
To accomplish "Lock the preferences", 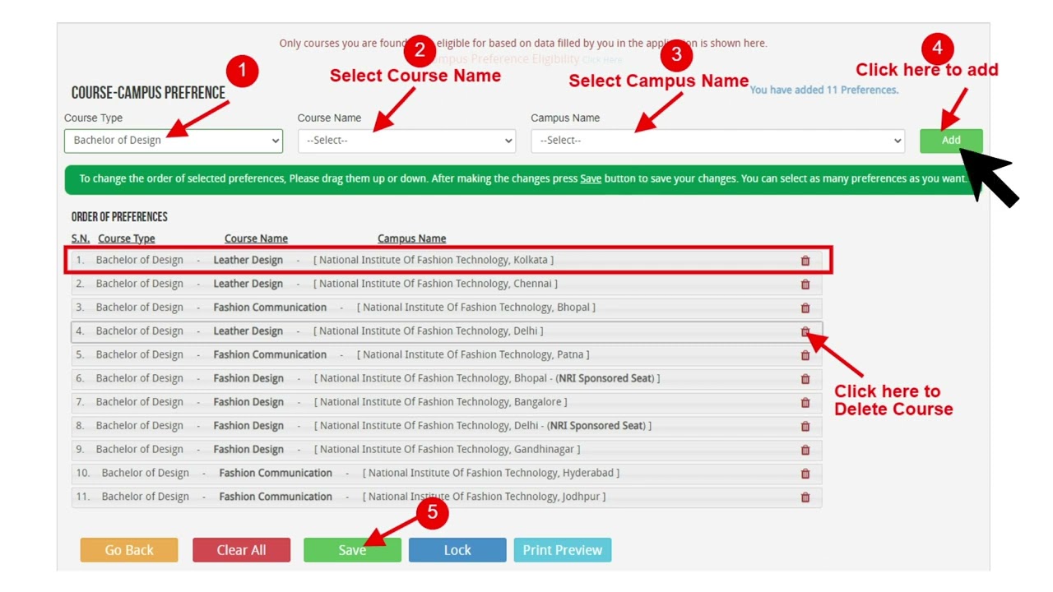I will click(457, 550).
